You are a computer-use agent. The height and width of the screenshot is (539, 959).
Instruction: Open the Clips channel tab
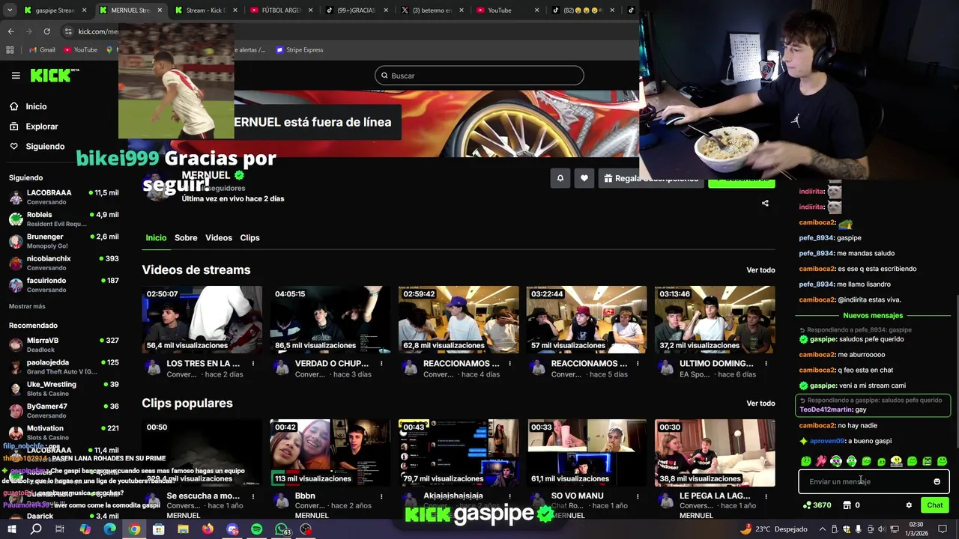click(249, 238)
